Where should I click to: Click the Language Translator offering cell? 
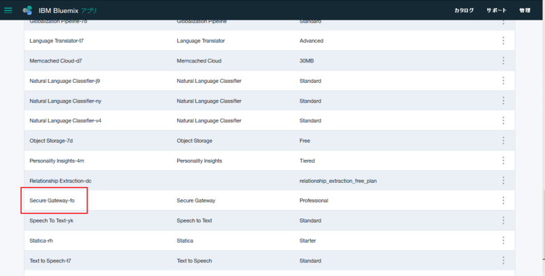pyautogui.click(x=201, y=41)
